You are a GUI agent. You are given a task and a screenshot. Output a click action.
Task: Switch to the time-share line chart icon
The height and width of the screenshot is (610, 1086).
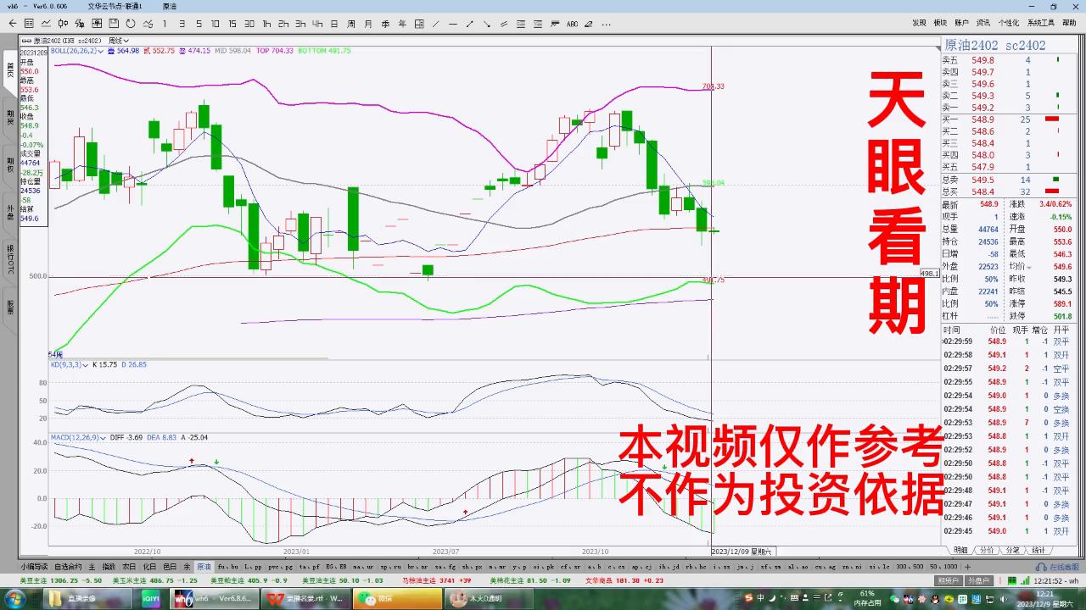click(46, 24)
